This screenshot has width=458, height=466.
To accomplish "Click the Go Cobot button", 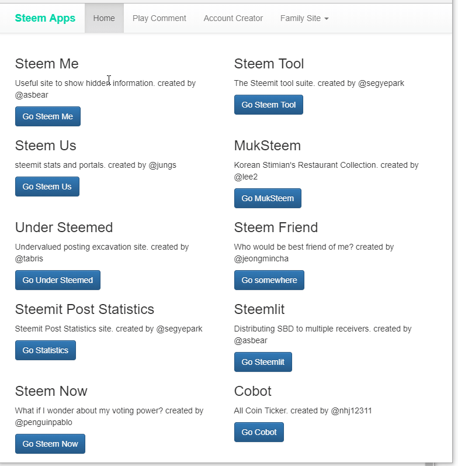I will 259,432.
